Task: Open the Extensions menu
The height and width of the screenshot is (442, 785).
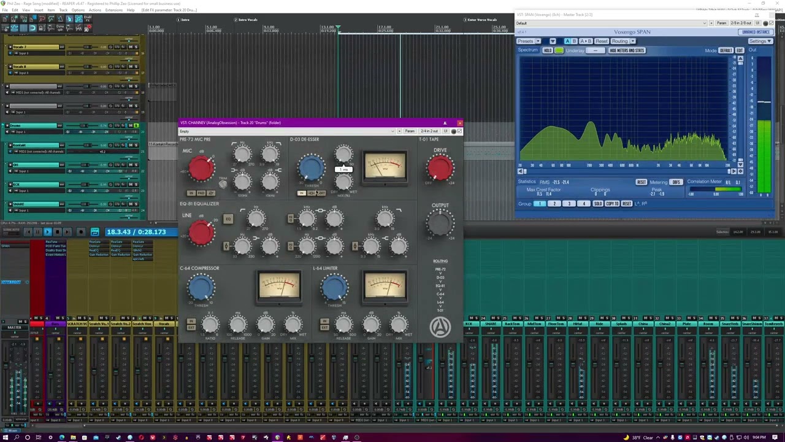Action: point(114,10)
